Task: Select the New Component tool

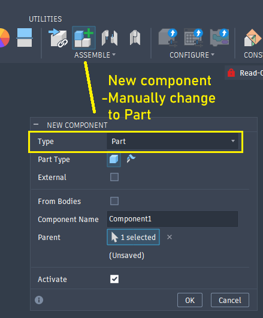Action: click(x=84, y=38)
